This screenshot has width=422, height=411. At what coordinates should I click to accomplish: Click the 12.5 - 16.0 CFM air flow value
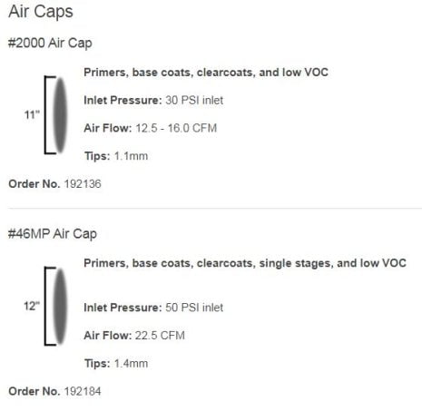(x=176, y=128)
